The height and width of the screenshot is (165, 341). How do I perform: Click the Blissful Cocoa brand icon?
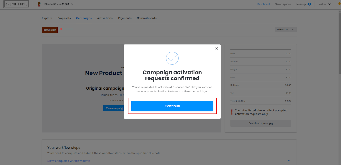click(x=39, y=4)
